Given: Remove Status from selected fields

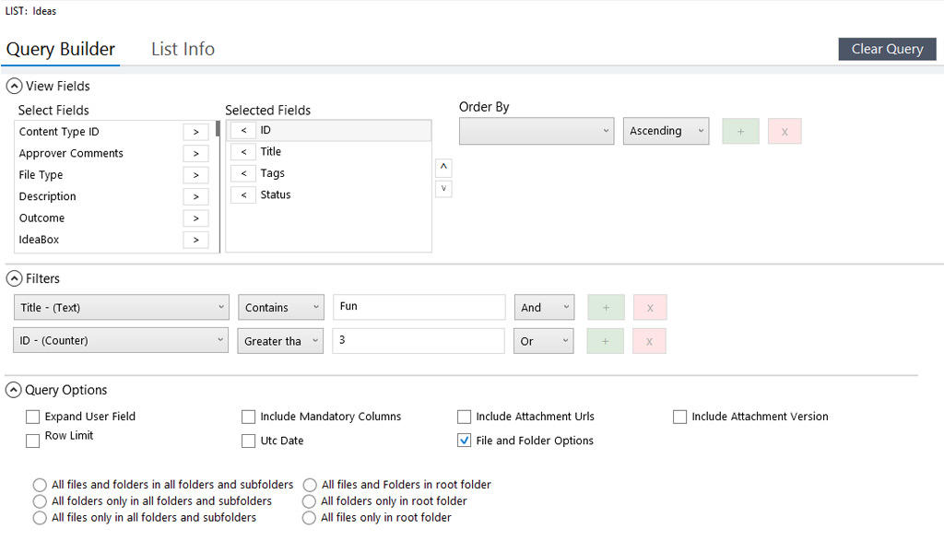Looking at the screenshot, I should pos(243,195).
